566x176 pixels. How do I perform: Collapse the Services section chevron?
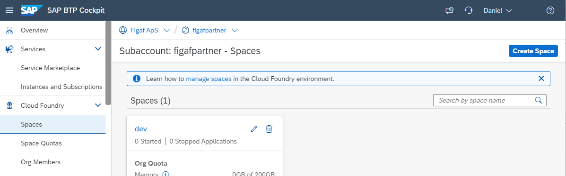click(98, 49)
